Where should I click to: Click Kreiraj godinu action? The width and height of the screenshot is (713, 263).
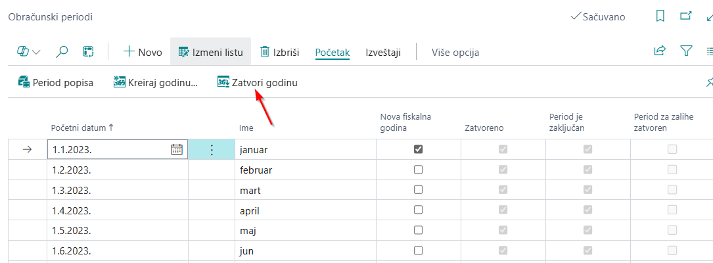[156, 83]
